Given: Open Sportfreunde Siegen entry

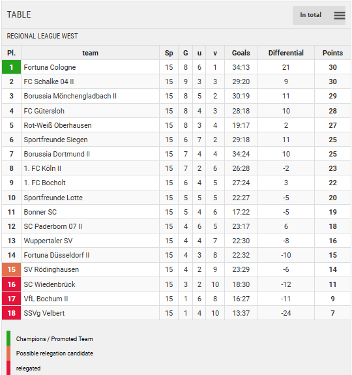Looking at the screenshot, I should click(x=55, y=140).
